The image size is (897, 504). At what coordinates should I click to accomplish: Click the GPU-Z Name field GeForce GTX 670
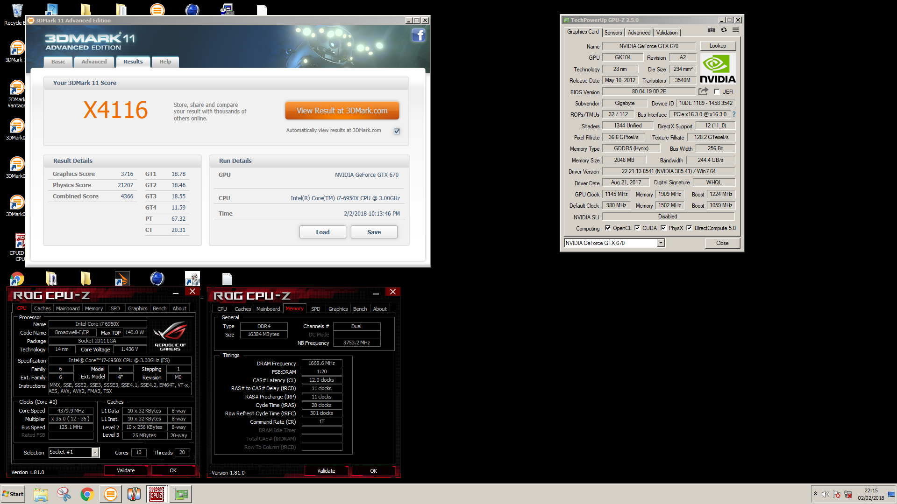(649, 46)
